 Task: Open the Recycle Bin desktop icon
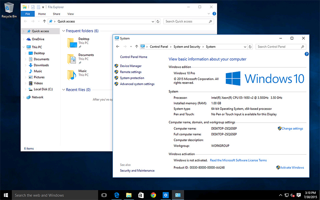[9, 10]
